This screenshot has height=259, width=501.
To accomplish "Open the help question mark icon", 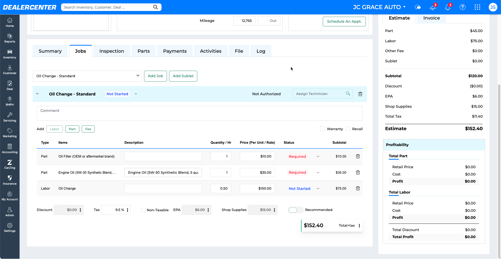I will coord(463,7).
